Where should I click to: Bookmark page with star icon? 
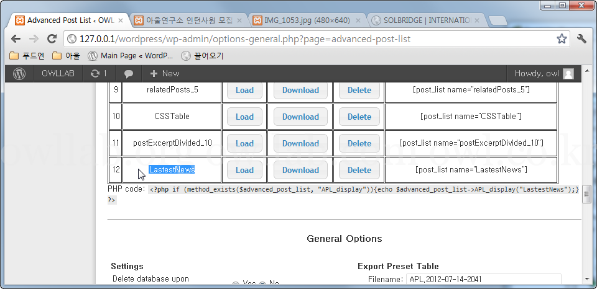tap(562, 39)
